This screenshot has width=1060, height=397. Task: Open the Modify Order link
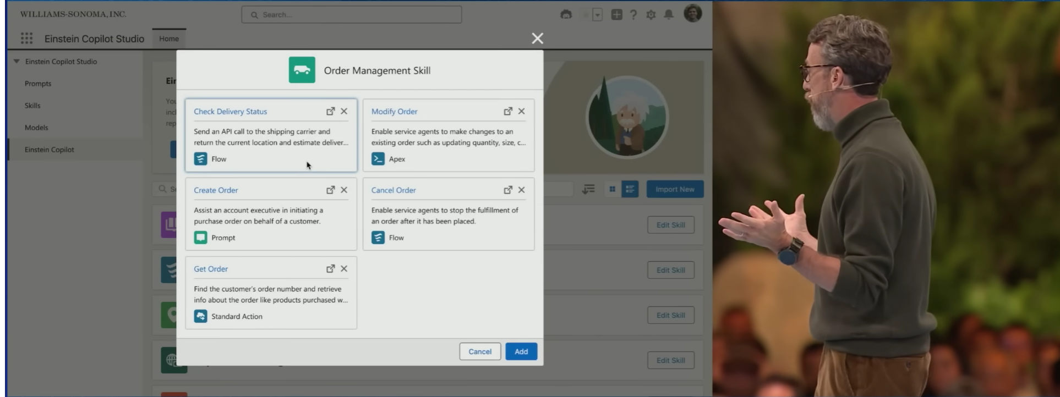[x=394, y=111]
